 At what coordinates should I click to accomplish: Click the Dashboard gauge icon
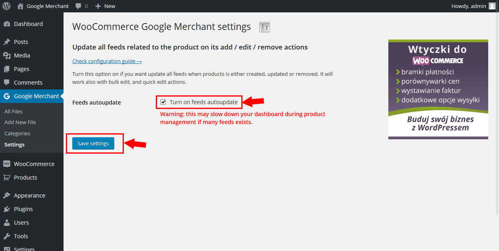click(7, 24)
